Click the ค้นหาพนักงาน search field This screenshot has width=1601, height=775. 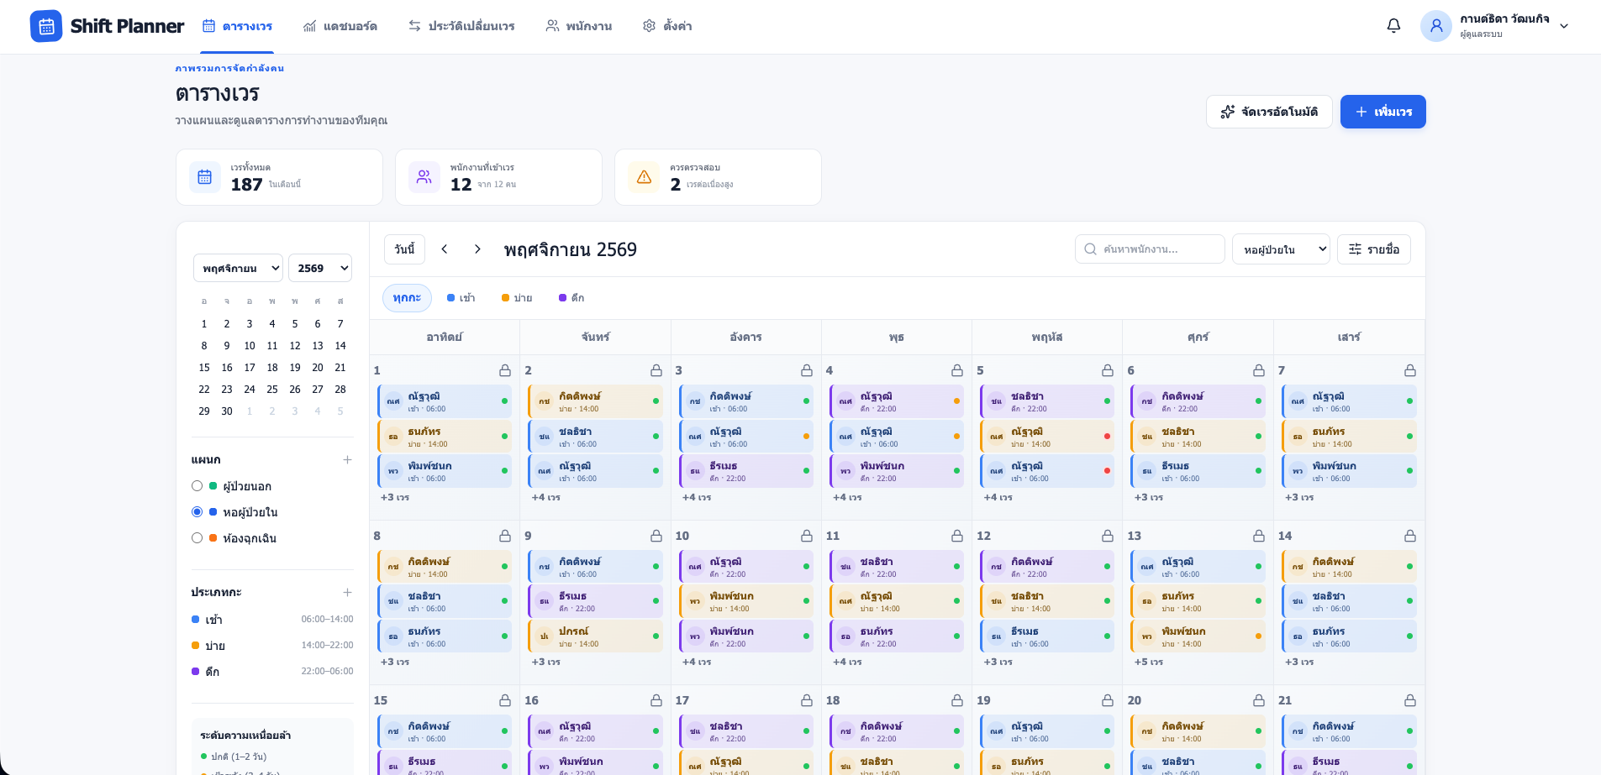pyautogui.click(x=1150, y=249)
